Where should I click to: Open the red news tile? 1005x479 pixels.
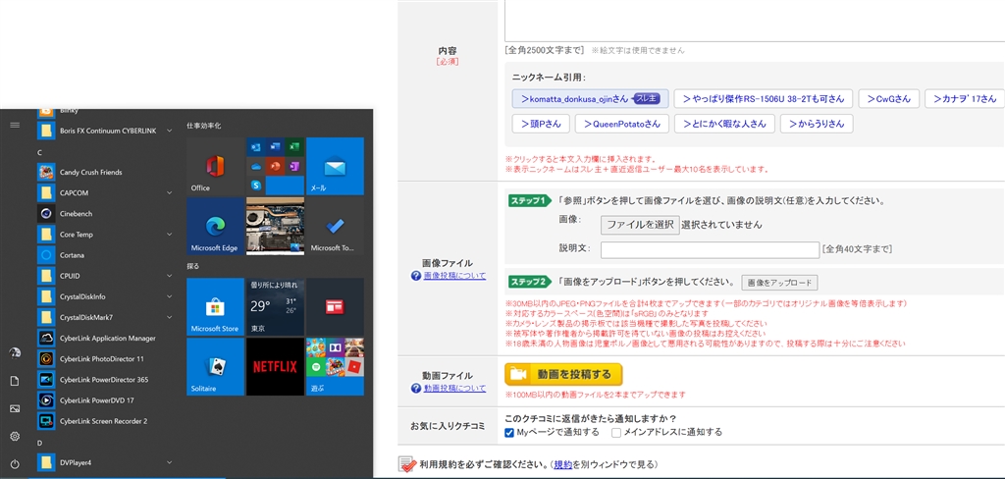[336, 306]
